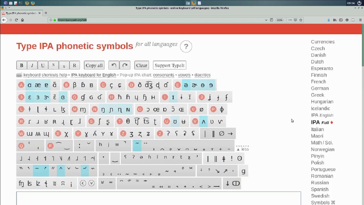
Task: Insert the right arrow → symbol
Action: [x=230, y=134]
